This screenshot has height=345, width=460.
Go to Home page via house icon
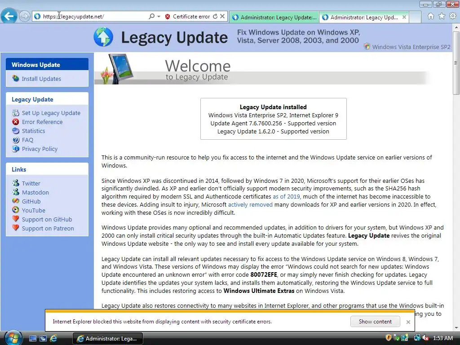click(x=431, y=16)
